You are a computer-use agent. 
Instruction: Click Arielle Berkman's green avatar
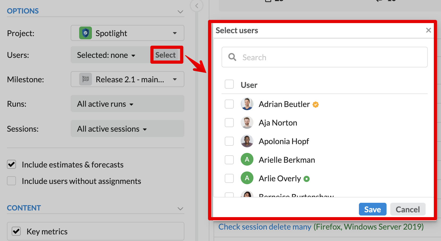pos(247,160)
